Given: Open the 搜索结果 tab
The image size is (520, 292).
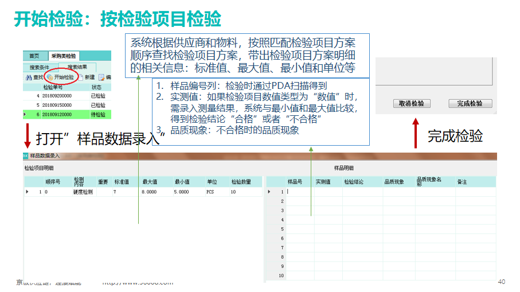Looking at the screenshot, I should [77, 67].
